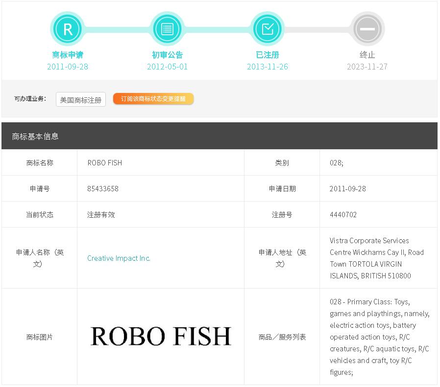The width and height of the screenshot is (440, 387).
Task: Select the date 2013-11-26 under 已注册
Action: [268, 67]
